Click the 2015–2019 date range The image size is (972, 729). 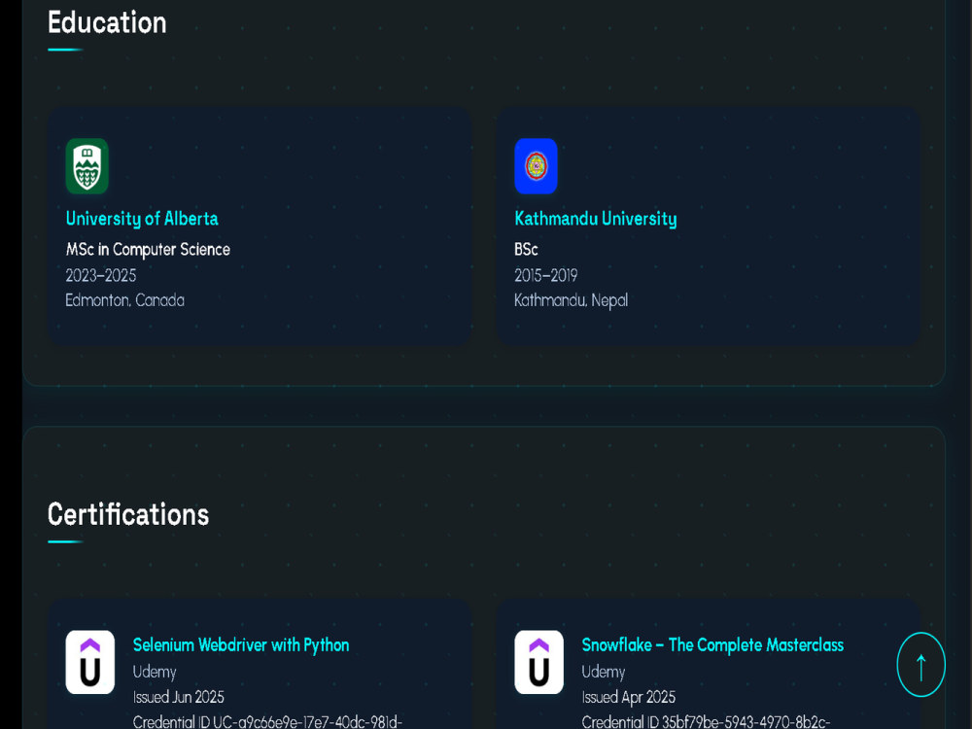(x=546, y=275)
